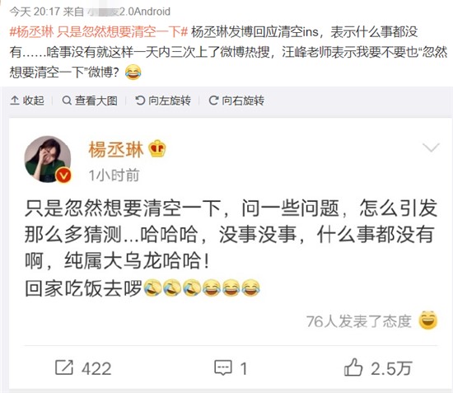Screen dimensions: 453x393
Task: Click the 查看大图 magnifier icon
Action: tap(67, 101)
